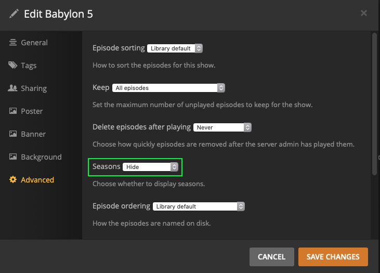Click Save Changes button

(x=333, y=257)
